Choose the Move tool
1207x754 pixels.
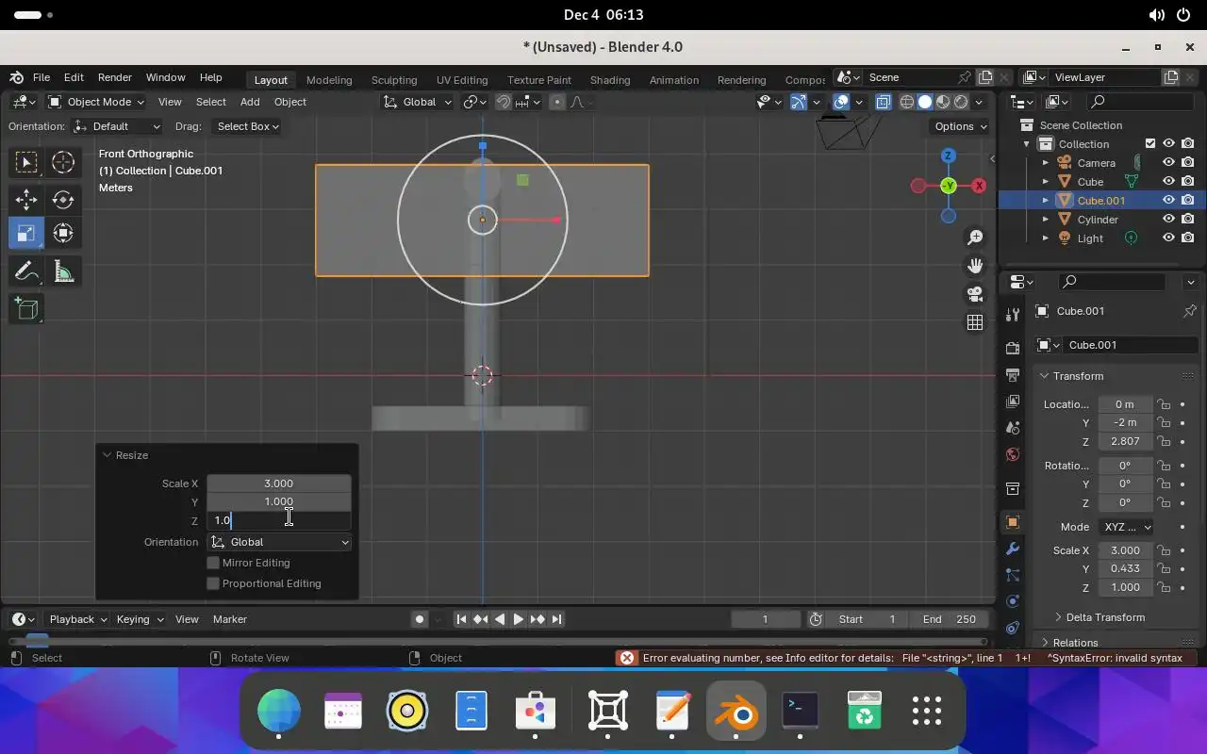(x=26, y=199)
